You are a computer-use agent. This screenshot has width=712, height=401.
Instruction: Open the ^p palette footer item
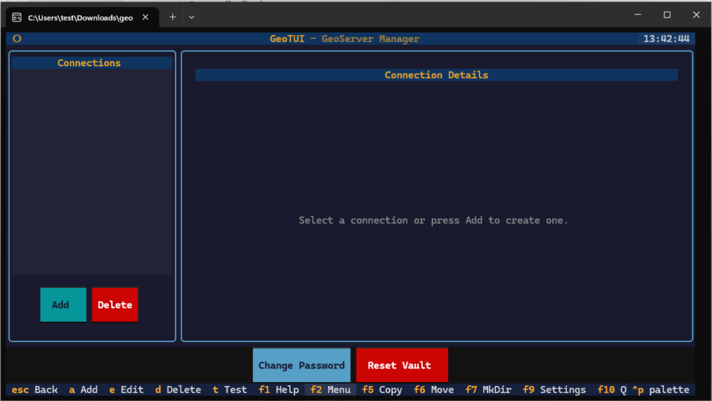[661, 390]
